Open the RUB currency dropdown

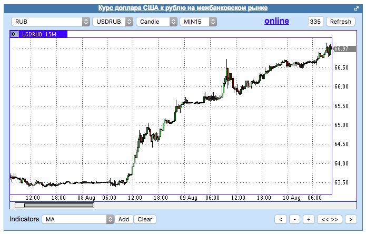pos(51,22)
